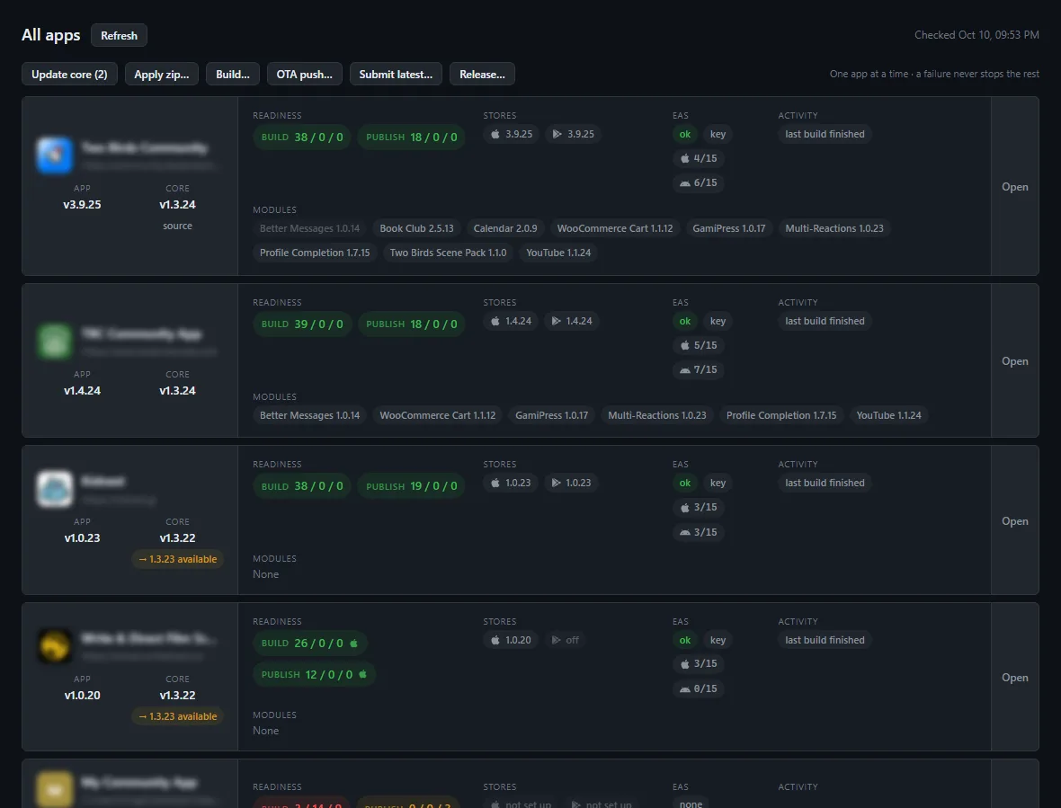Click the Android 6/15 EAS build count
The width and height of the screenshot is (1061, 808).
[x=699, y=182]
